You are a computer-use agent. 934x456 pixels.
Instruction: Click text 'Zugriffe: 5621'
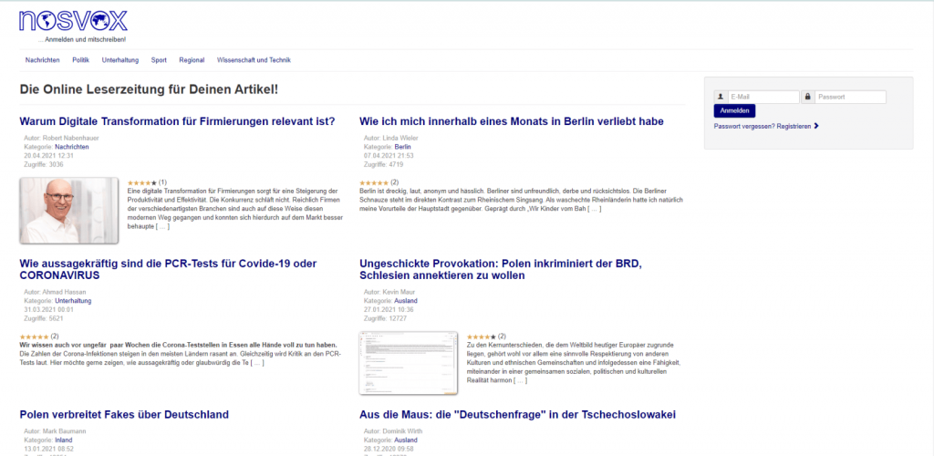pyautogui.click(x=44, y=318)
